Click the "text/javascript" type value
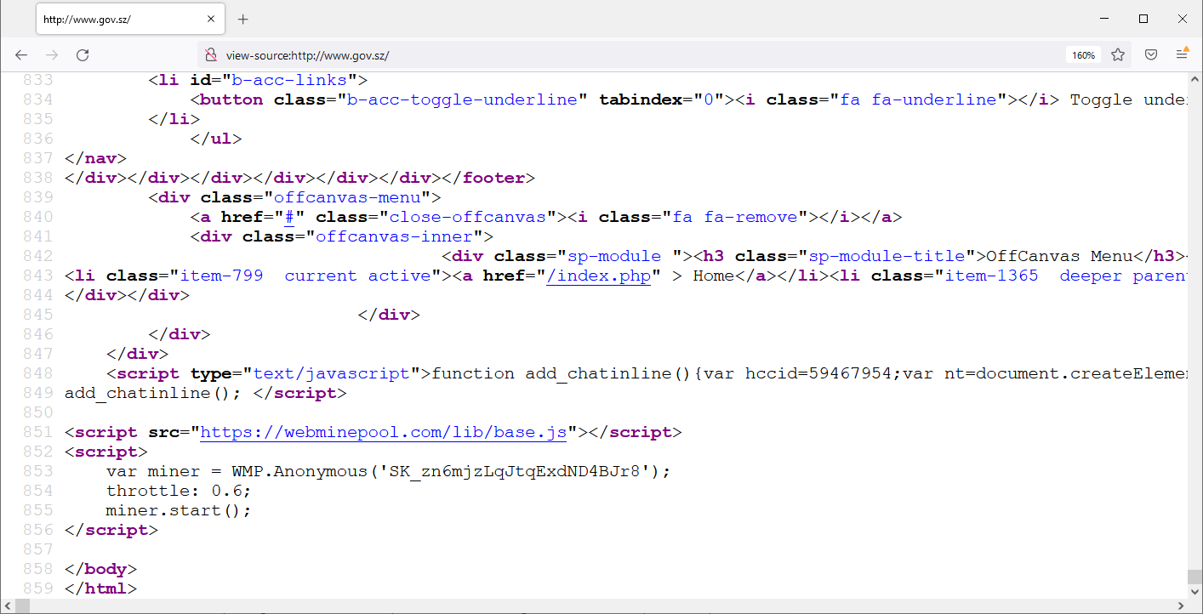1203x614 pixels. pos(332,373)
